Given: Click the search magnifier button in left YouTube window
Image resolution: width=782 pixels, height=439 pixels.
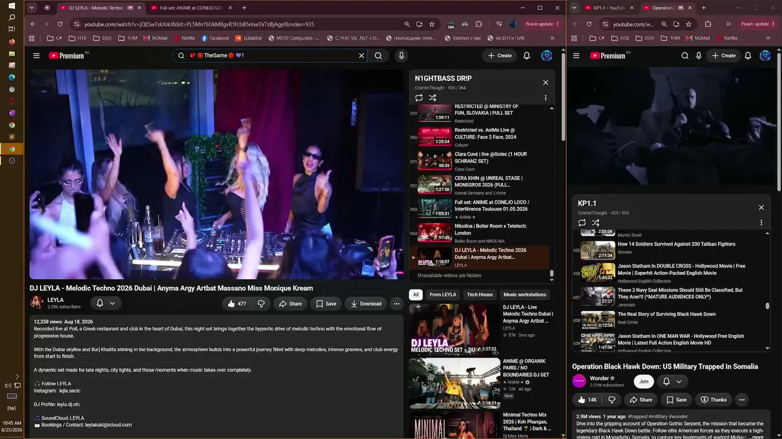Looking at the screenshot, I should coord(378,55).
